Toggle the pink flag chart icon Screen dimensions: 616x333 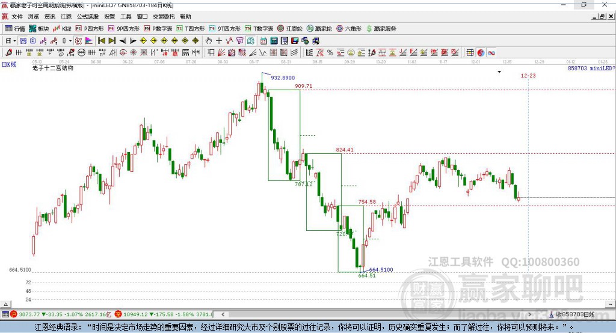coord(89,41)
